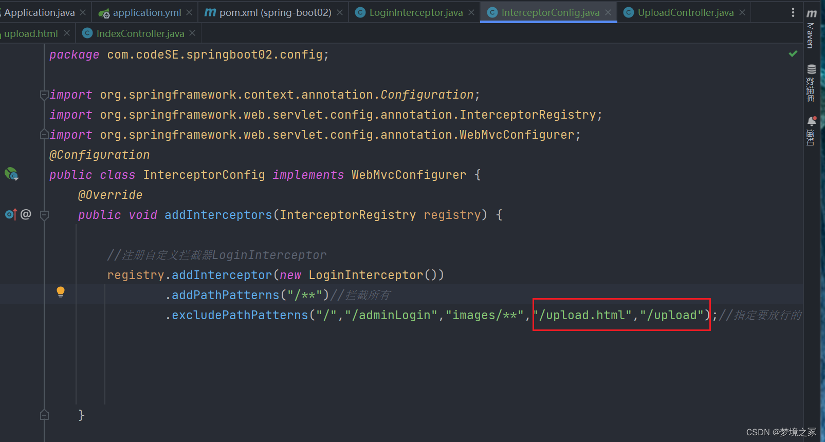Click the @Override annotation

[x=110, y=195]
